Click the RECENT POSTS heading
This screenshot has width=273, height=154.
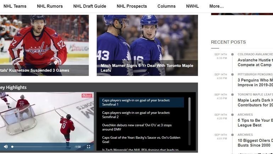[228, 42]
